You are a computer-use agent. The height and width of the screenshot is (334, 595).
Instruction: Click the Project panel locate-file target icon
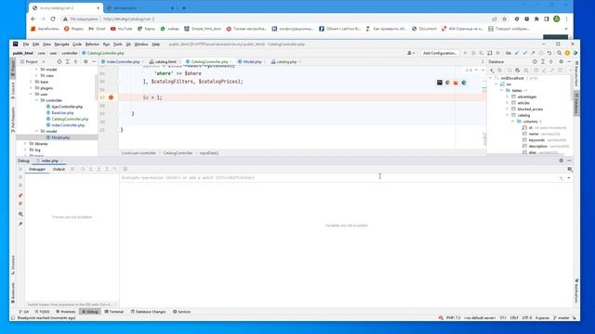[59, 62]
